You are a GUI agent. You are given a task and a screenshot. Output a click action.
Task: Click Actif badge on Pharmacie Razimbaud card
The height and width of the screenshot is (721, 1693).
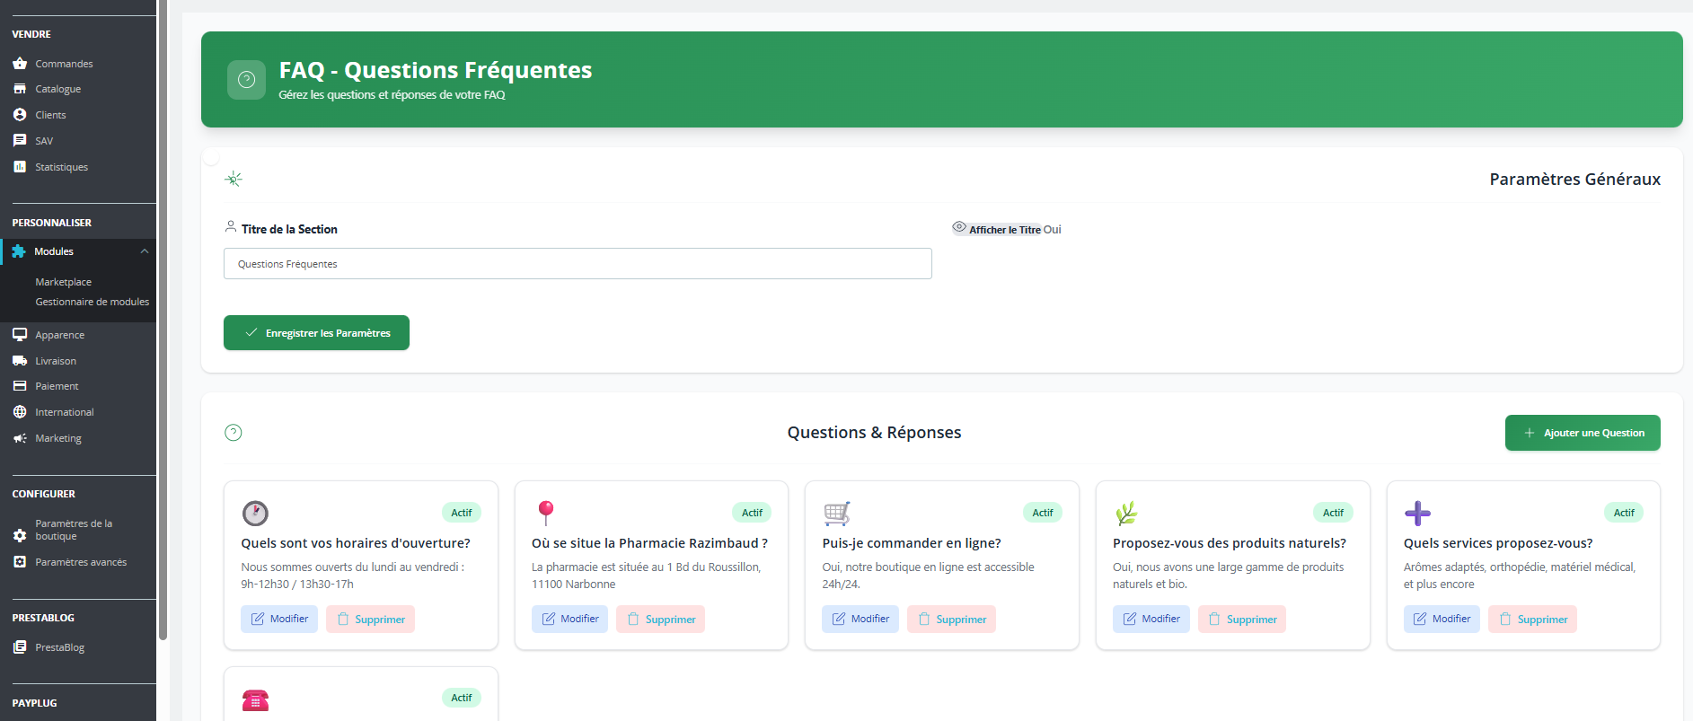[752, 513]
